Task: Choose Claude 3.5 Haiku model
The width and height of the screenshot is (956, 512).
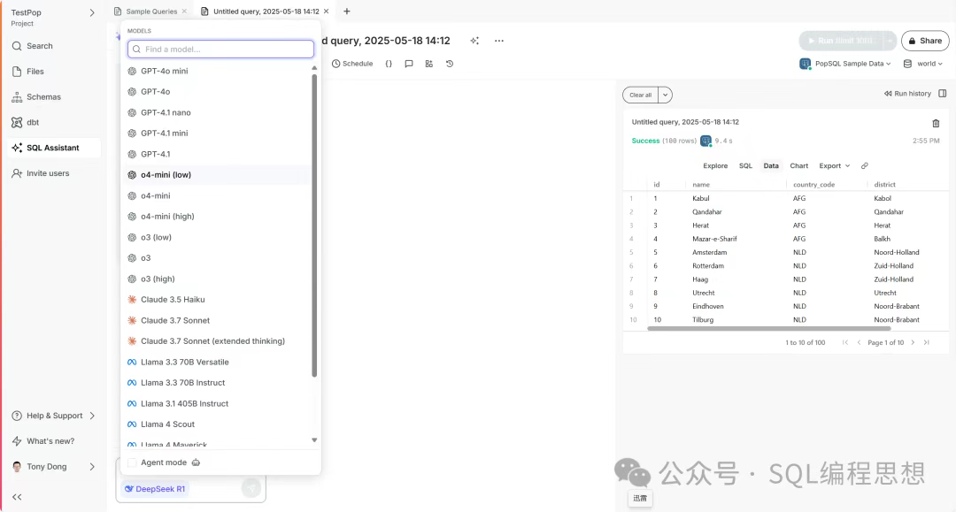Action: (x=173, y=300)
